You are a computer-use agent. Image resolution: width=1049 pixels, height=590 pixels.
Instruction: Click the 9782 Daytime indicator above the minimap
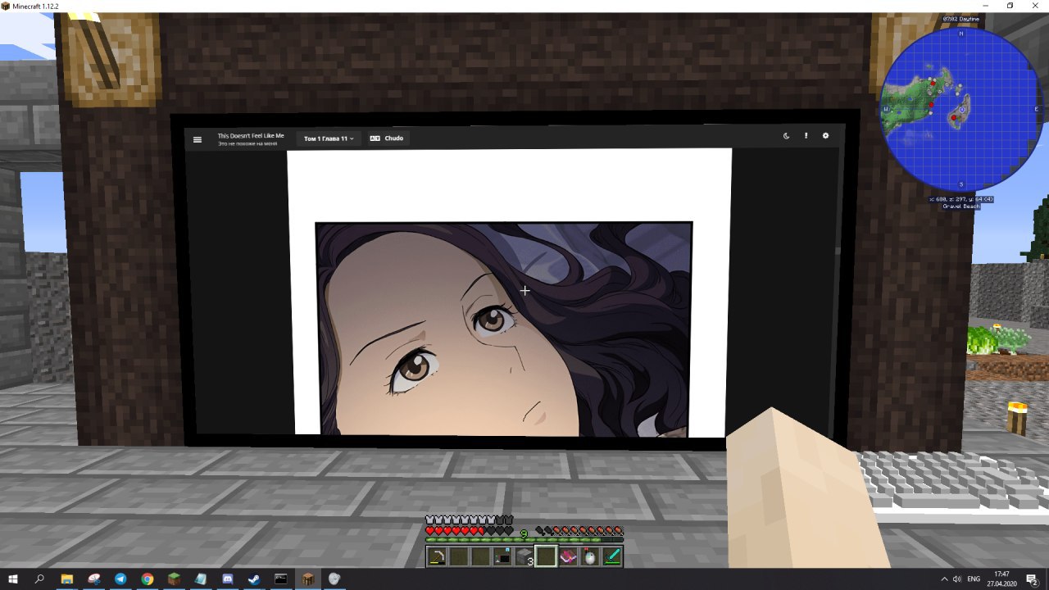tap(960, 19)
